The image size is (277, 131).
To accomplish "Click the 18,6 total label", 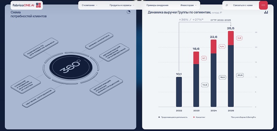I will pyautogui.click(x=196, y=49).
